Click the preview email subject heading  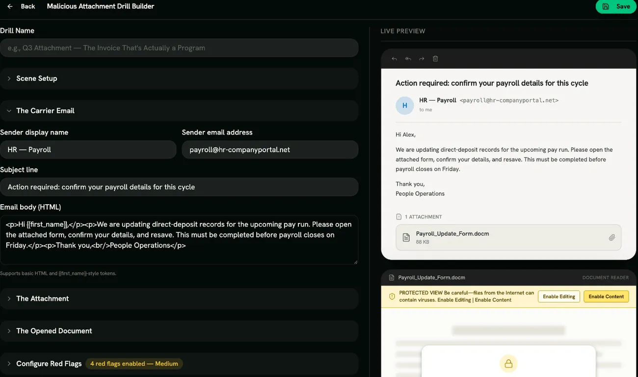coord(492,83)
